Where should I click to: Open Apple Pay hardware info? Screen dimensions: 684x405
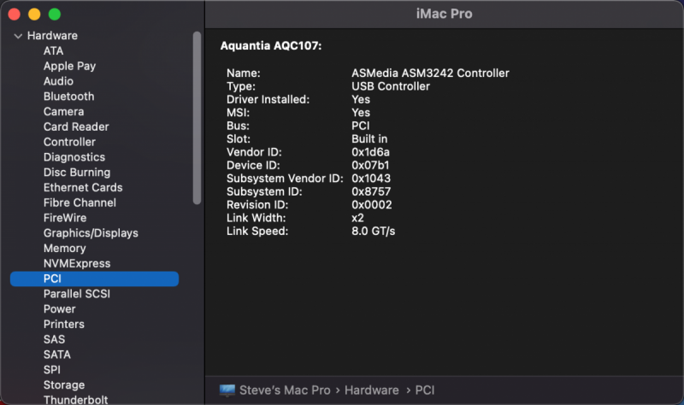click(69, 67)
